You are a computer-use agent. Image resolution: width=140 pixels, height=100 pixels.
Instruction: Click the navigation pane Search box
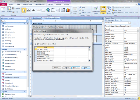13,21
